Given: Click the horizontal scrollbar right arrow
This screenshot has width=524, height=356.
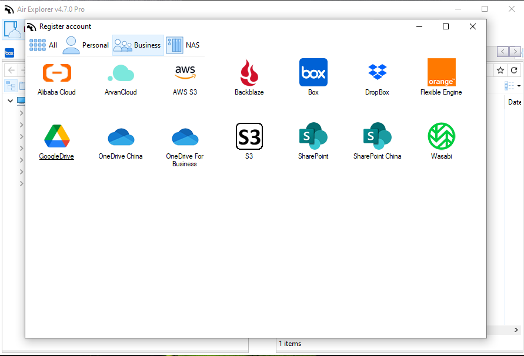Looking at the screenshot, I should coord(516,330).
